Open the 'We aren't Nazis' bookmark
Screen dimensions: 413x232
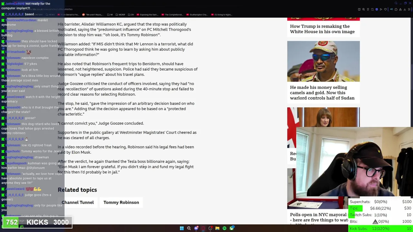pos(93,15)
